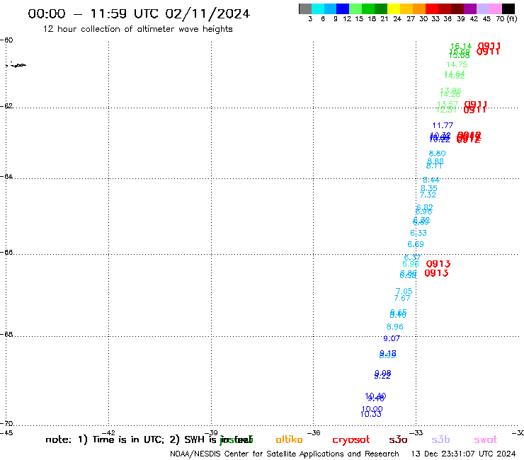Pick the pink swatch in the color scale
This screenshot has height=460, width=524.
[495, 8]
